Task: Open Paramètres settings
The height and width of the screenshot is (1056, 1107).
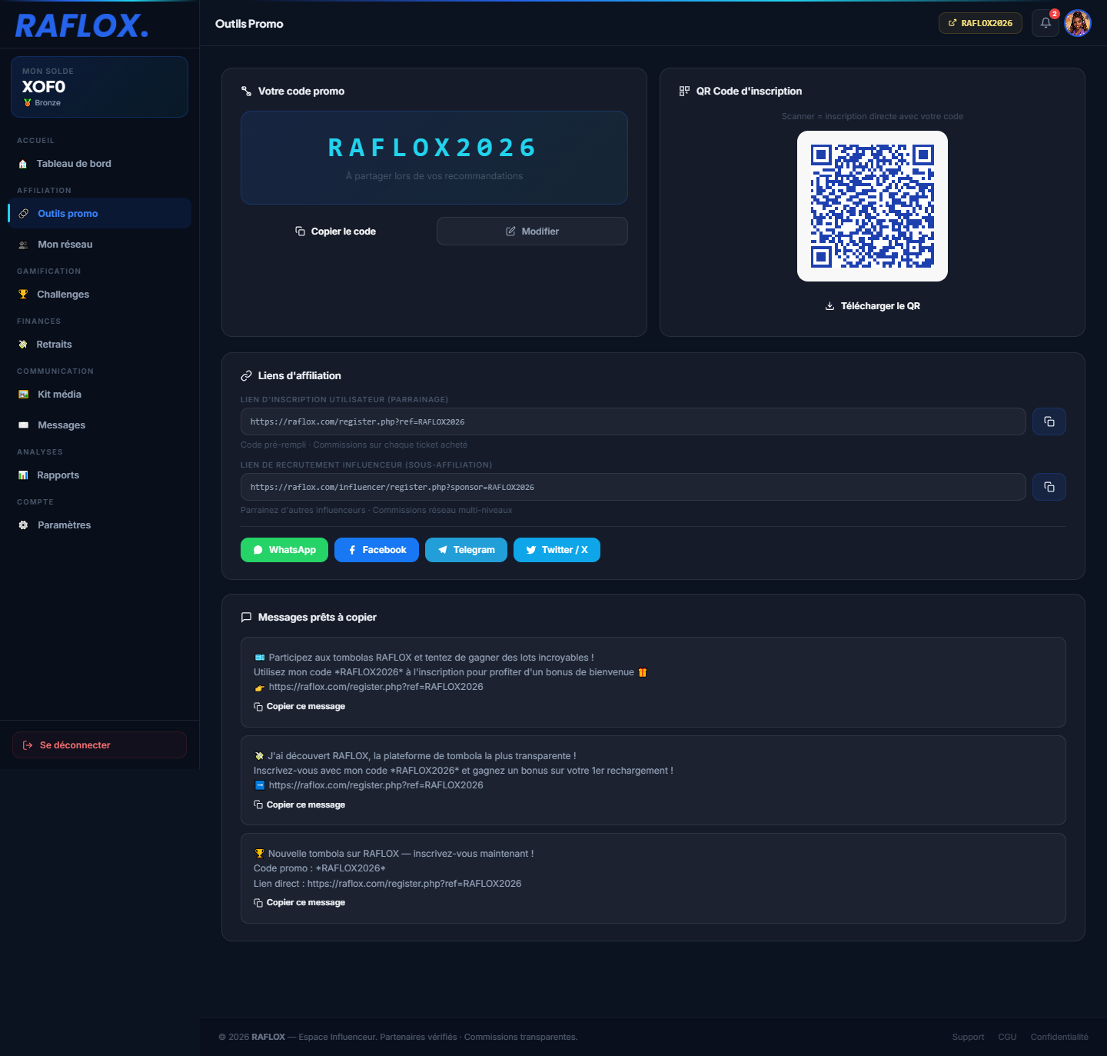Action: click(99, 525)
